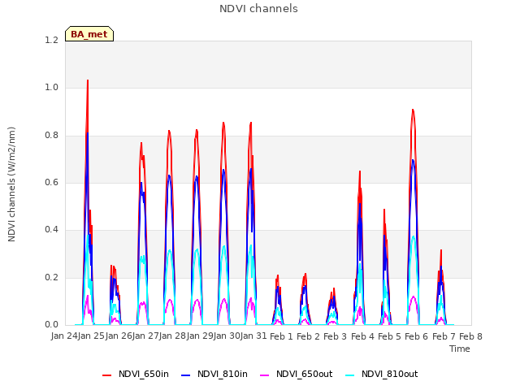Click the red NDVI_650in legend swatch
Viewport: 520px width, 390px height.
pyautogui.click(x=106, y=375)
